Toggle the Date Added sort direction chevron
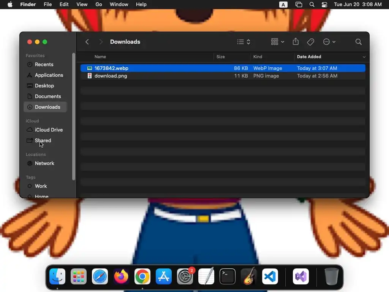The image size is (389, 292). tap(364, 57)
